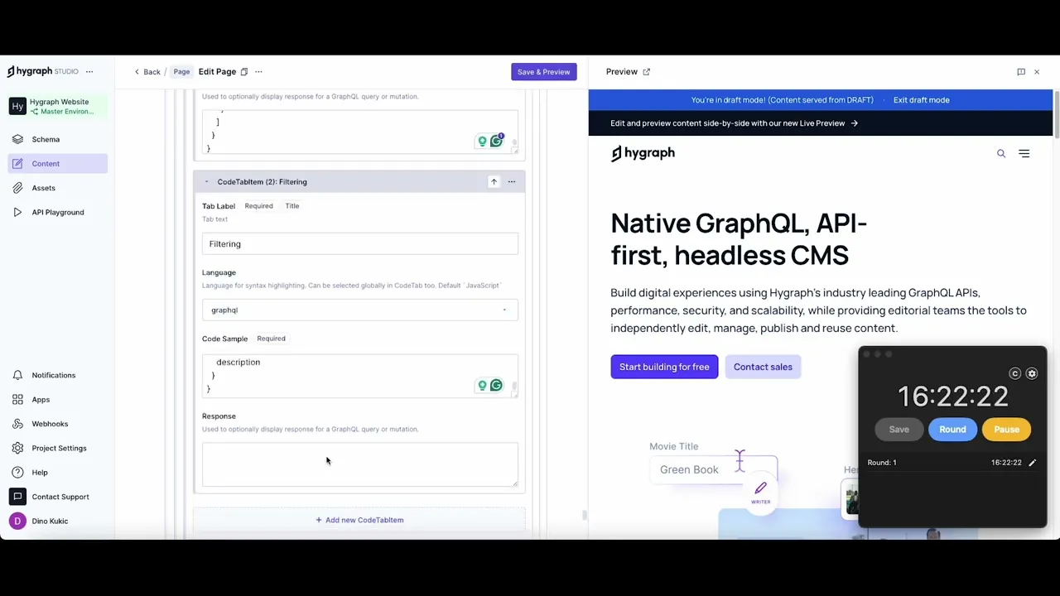Click the timer's Save button
This screenshot has height=596, width=1060.
point(899,430)
